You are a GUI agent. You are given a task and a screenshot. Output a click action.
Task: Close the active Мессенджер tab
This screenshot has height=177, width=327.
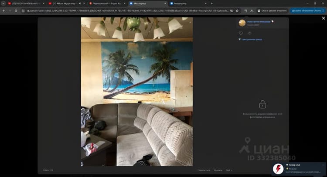pos(165,3)
